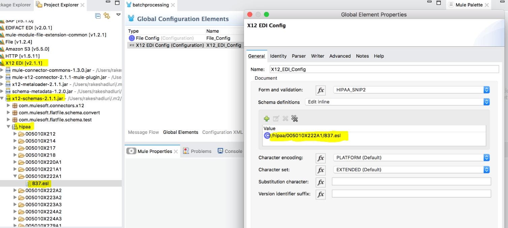Expand schema-metadata-1.2.0.jar node
Viewport: 508px width, 228px height.
[2, 91]
